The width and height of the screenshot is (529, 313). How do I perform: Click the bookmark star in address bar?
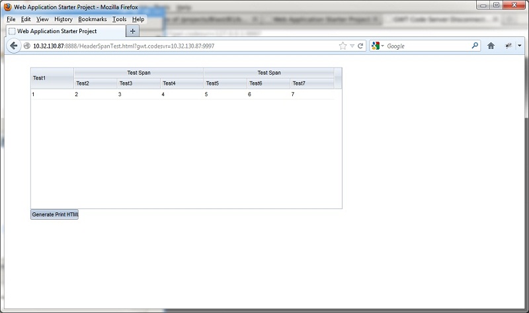coord(343,46)
